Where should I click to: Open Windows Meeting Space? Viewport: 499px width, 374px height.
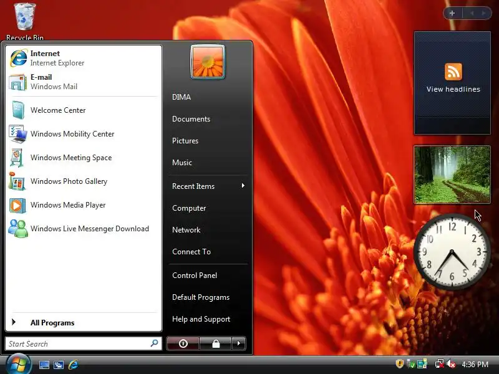(x=84, y=158)
